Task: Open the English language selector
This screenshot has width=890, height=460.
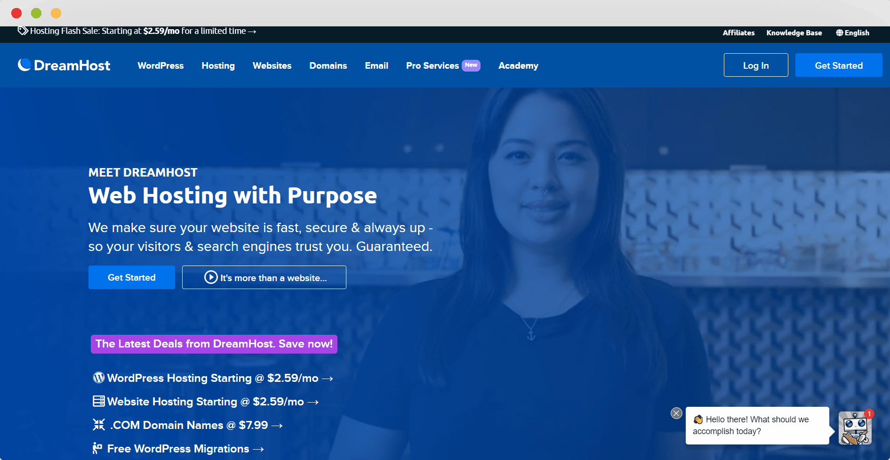Action: (852, 33)
